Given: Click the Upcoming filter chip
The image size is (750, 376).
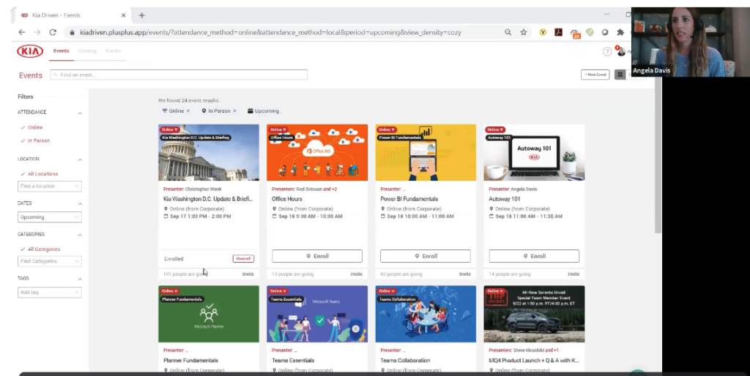Looking at the screenshot, I should click(x=263, y=111).
